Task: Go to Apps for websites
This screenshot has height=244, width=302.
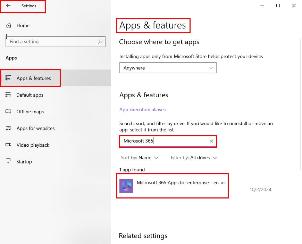Action: click(x=56, y=128)
